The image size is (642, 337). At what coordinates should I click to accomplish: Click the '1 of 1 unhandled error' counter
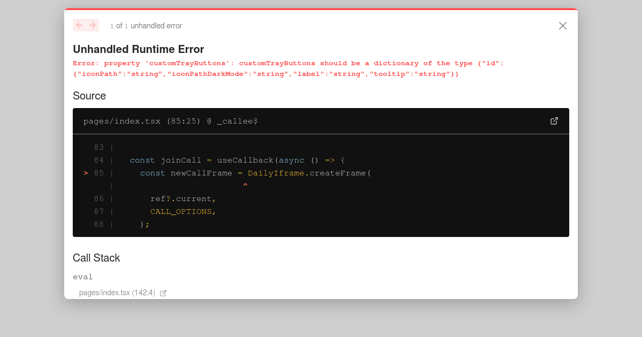click(146, 25)
